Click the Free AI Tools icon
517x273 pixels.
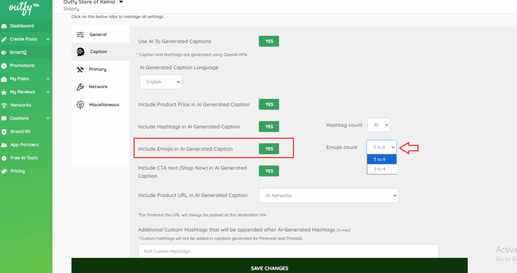point(5,158)
